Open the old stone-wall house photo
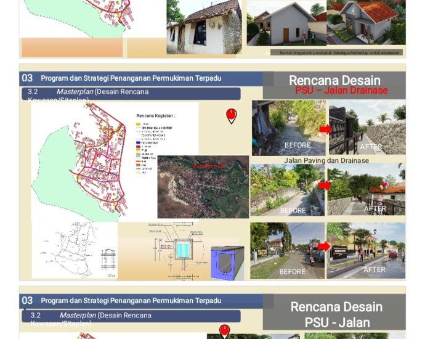425x339 pixels. click(x=203, y=27)
